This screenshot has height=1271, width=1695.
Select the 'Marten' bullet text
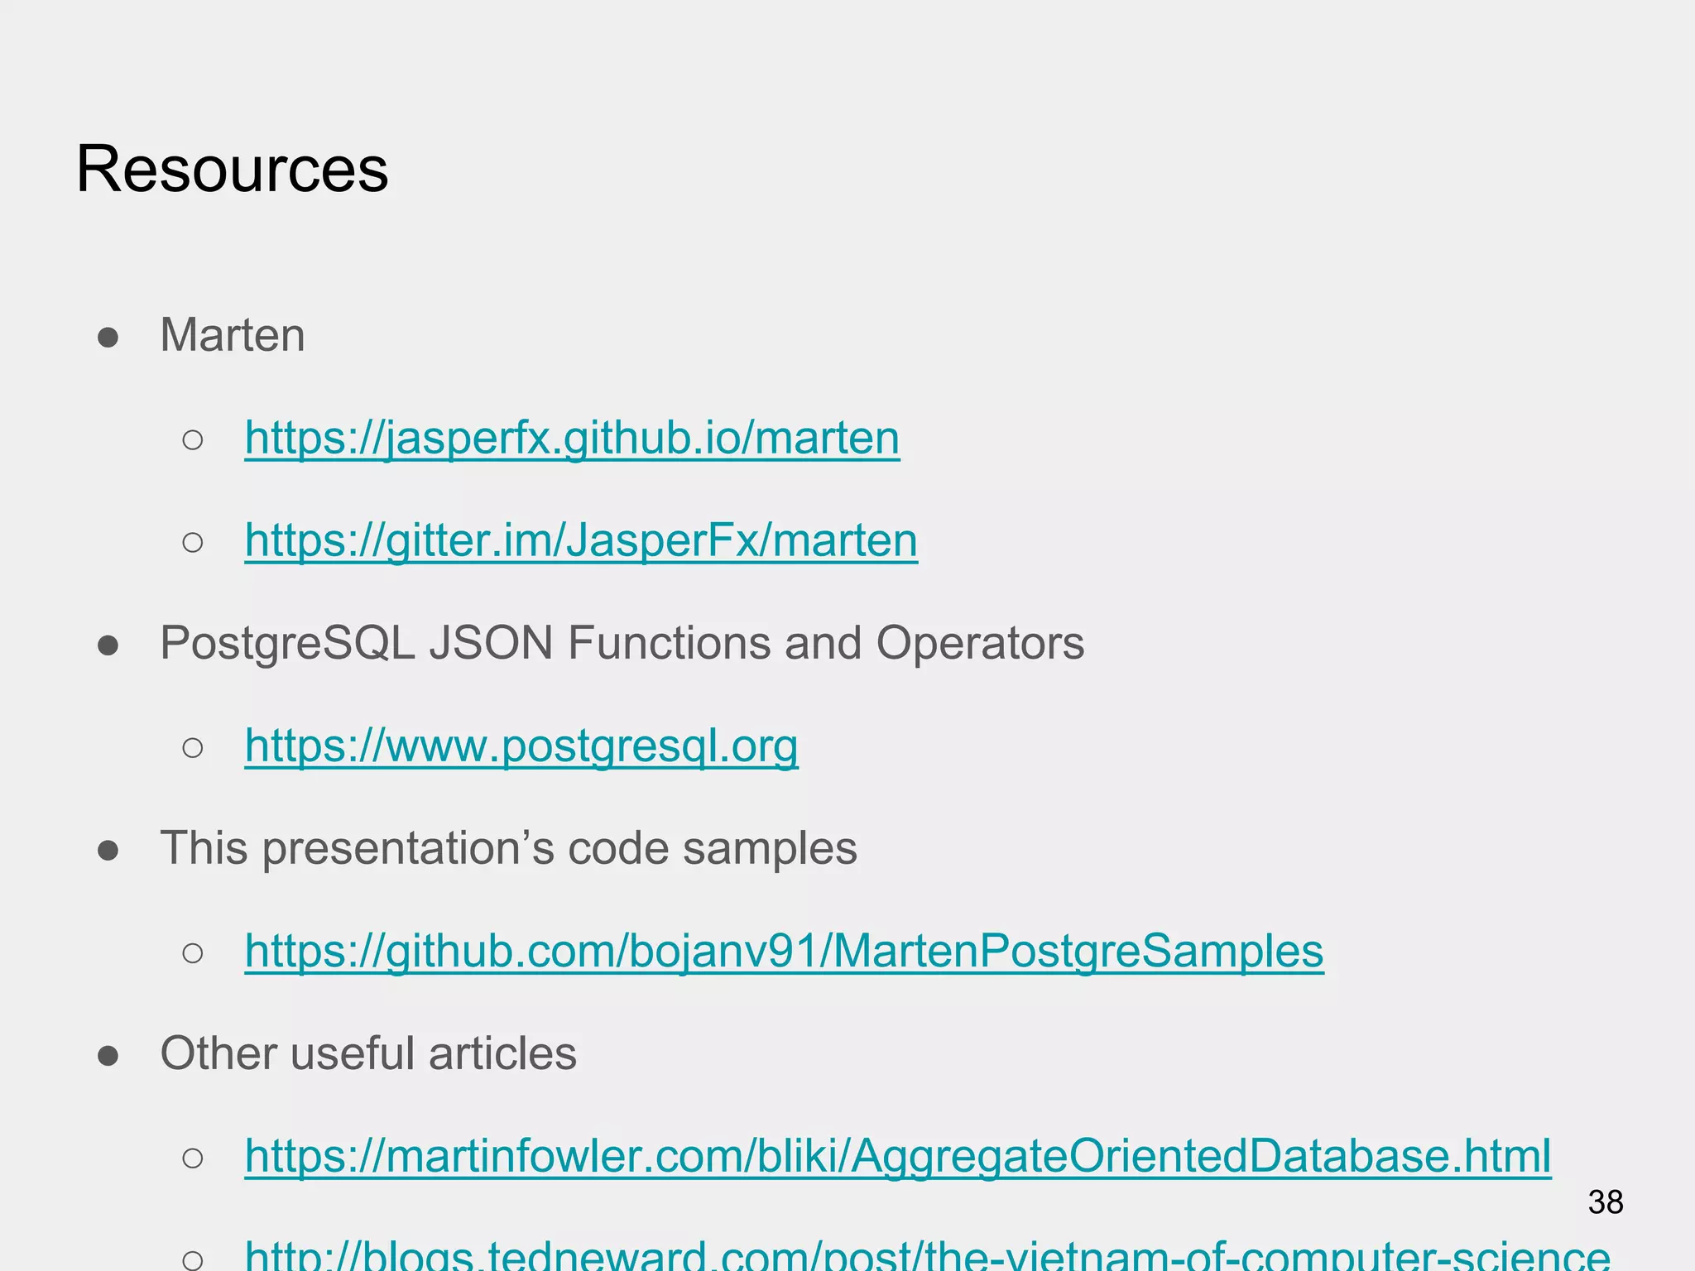(x=233, y=335)
